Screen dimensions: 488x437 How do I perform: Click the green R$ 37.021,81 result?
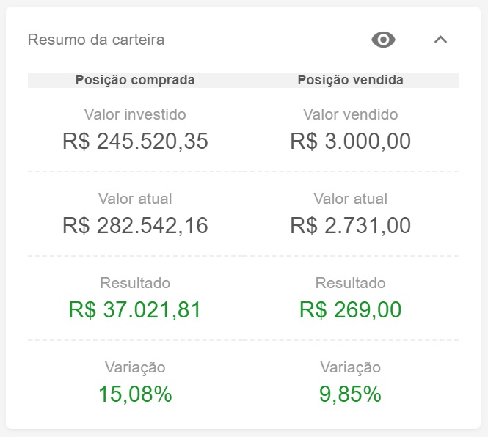pos(135,310)
